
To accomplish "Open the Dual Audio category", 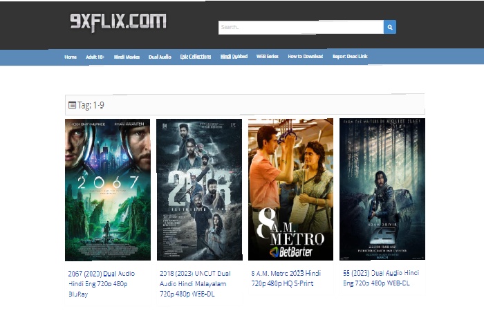I will [160, 57].
